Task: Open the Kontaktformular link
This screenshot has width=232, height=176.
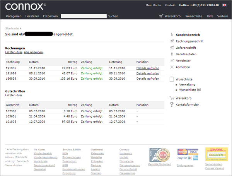Action: pos(187,105)
